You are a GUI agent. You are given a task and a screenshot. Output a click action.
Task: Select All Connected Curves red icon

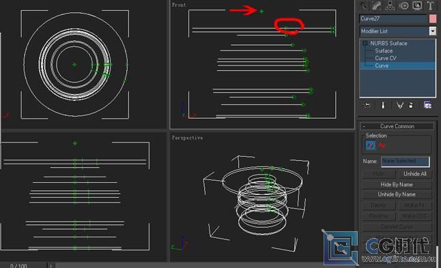coord(382,145)
